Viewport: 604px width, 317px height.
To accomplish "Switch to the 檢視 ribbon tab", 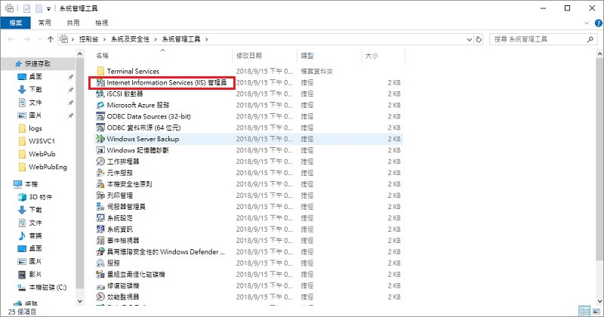I will (101, 23).
